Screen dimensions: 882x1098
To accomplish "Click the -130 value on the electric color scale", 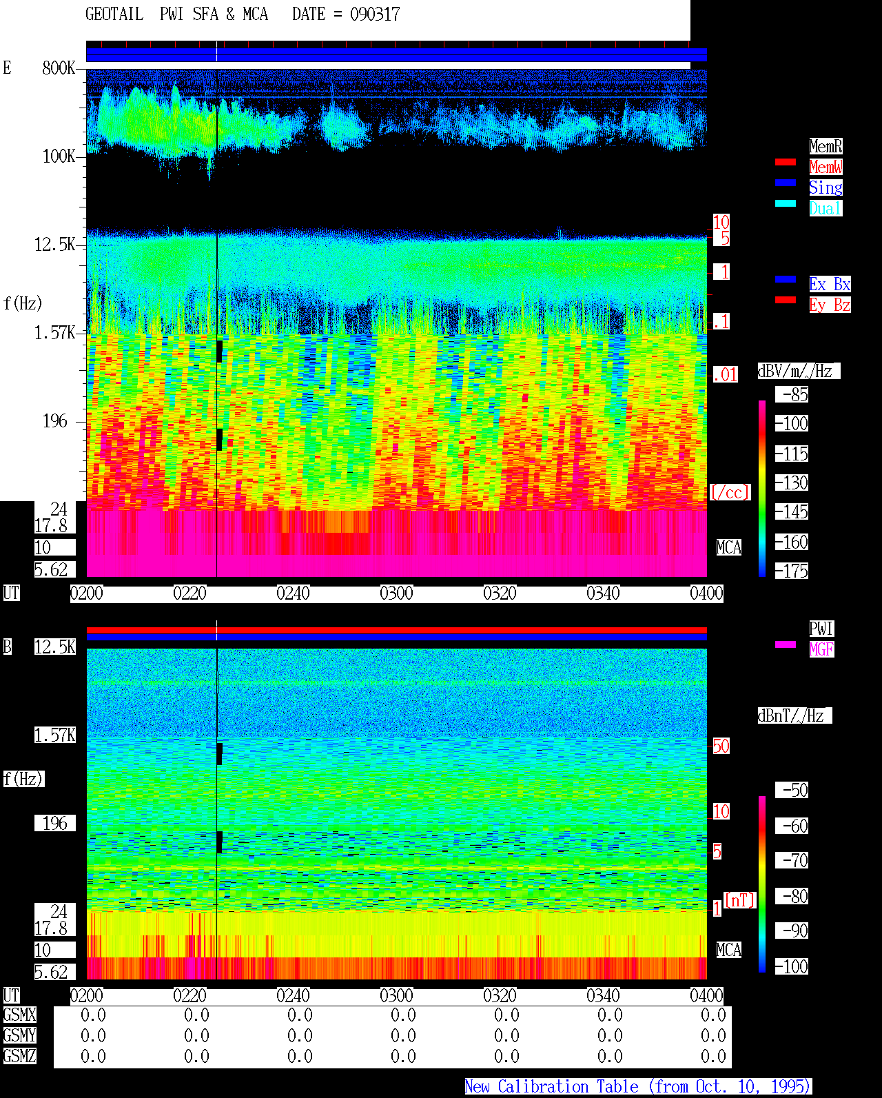I will pos(792,482).
